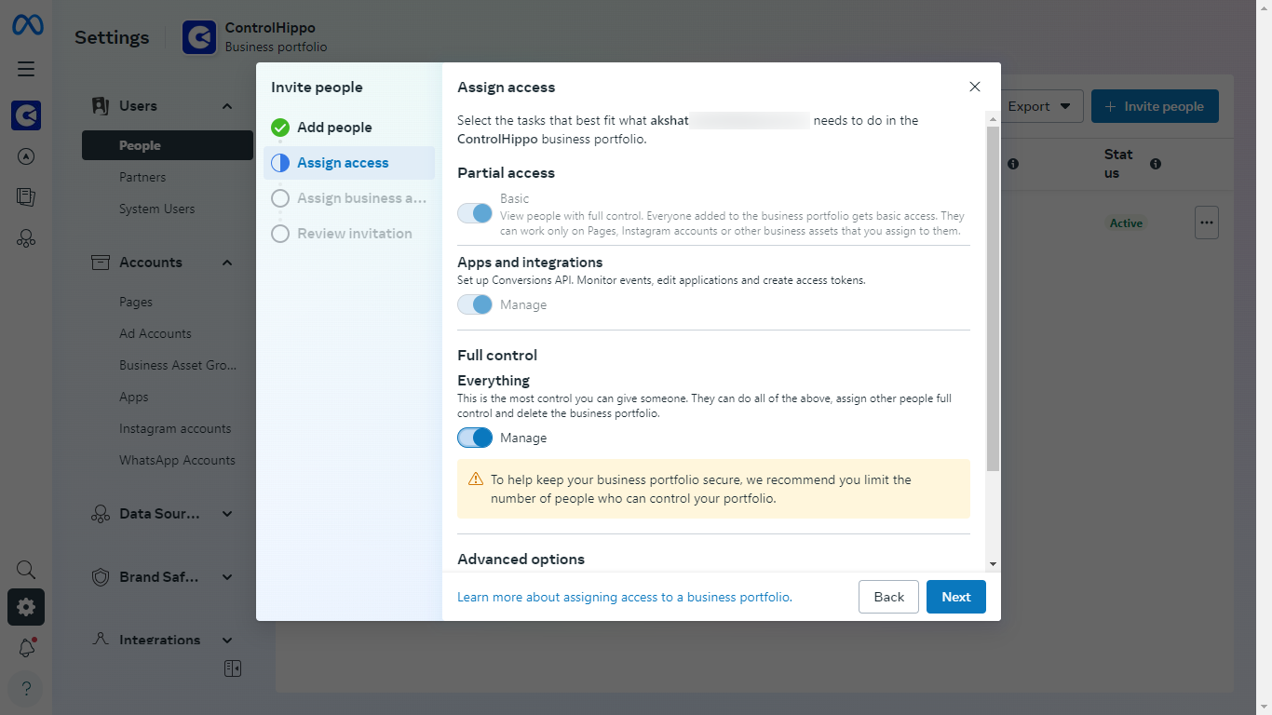The image size is (1272, 715).
Task: Enable the Basic partial access toggle
Action: [475, 213]
